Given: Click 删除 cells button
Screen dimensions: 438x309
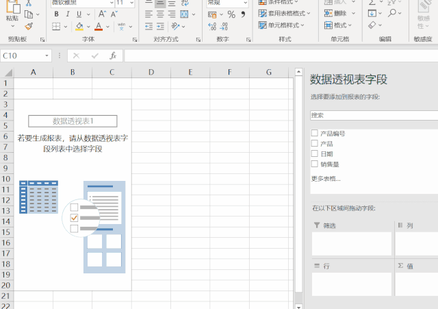Looking at the screenshot, I should pos(336,13).
